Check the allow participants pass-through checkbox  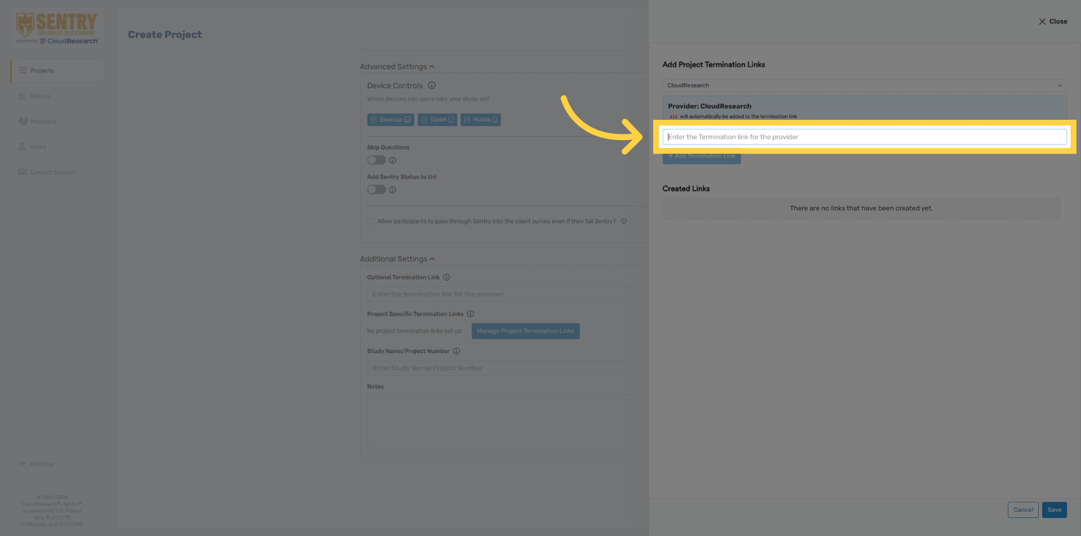[x=371, y=220]
